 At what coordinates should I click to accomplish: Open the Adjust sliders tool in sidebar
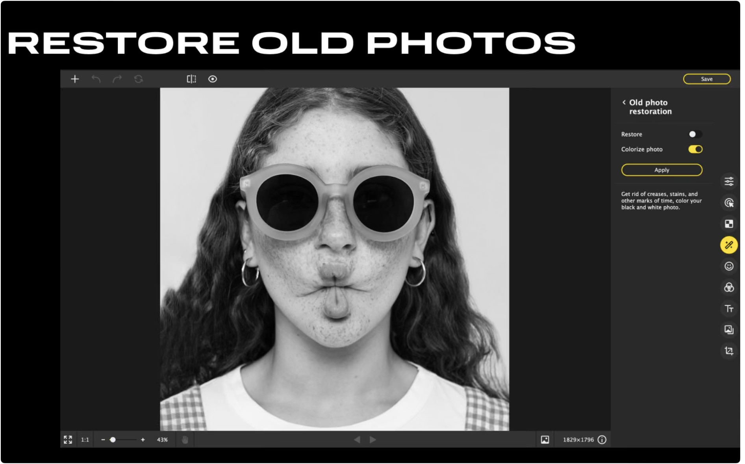coord(729,181)
